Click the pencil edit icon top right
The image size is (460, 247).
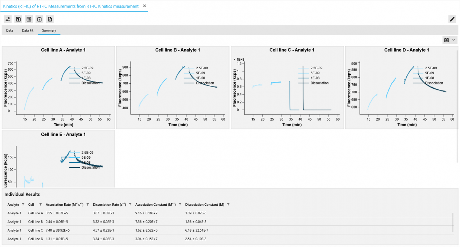tap(452, 19)
